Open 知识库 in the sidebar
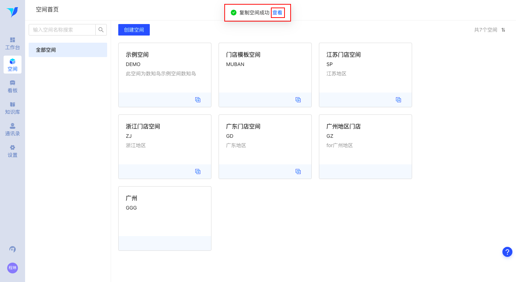Screen dimensions: 516x282 (13, 108)
